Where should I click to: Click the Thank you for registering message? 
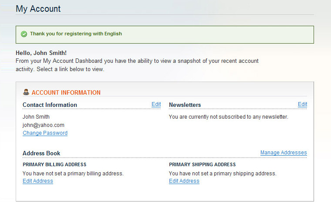pos(76,34)
